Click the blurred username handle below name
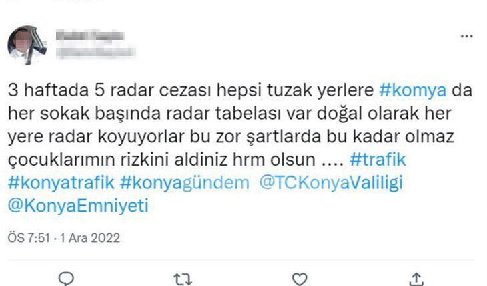487x286 pixels. pos(95,51)
